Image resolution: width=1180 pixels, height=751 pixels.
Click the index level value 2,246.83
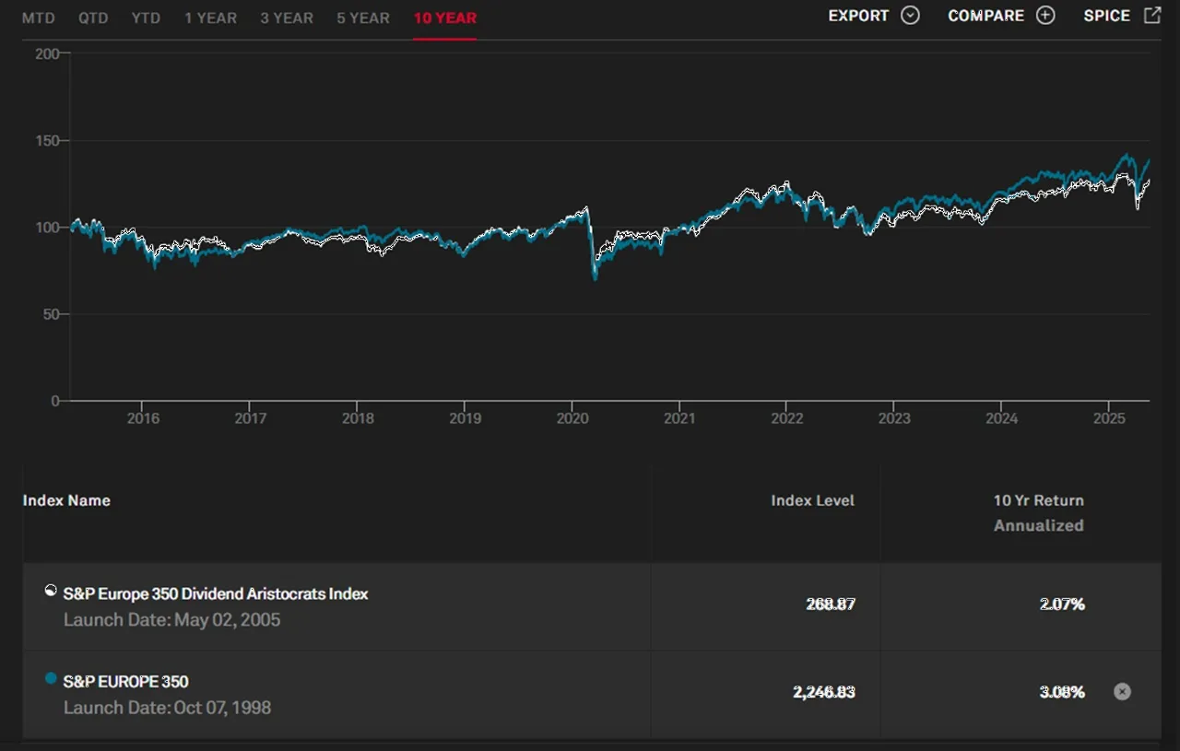824,692
